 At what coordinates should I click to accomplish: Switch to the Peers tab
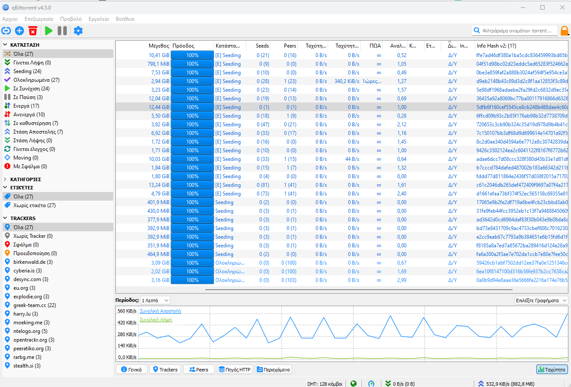click(199, 369)
